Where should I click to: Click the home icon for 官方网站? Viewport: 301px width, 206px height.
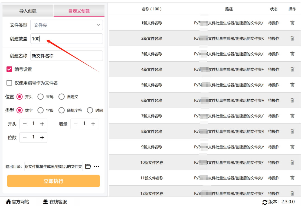tap(8, 202)
